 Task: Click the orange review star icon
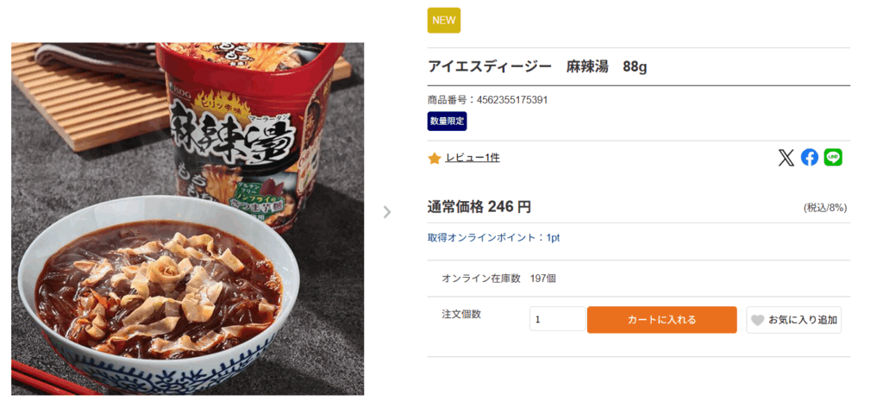click(435, 159)
